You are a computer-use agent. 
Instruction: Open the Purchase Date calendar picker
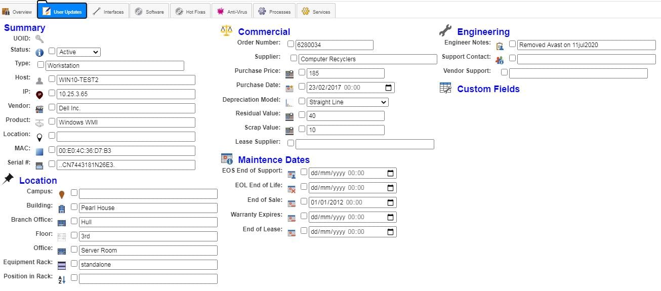click(x=389, y=88)
